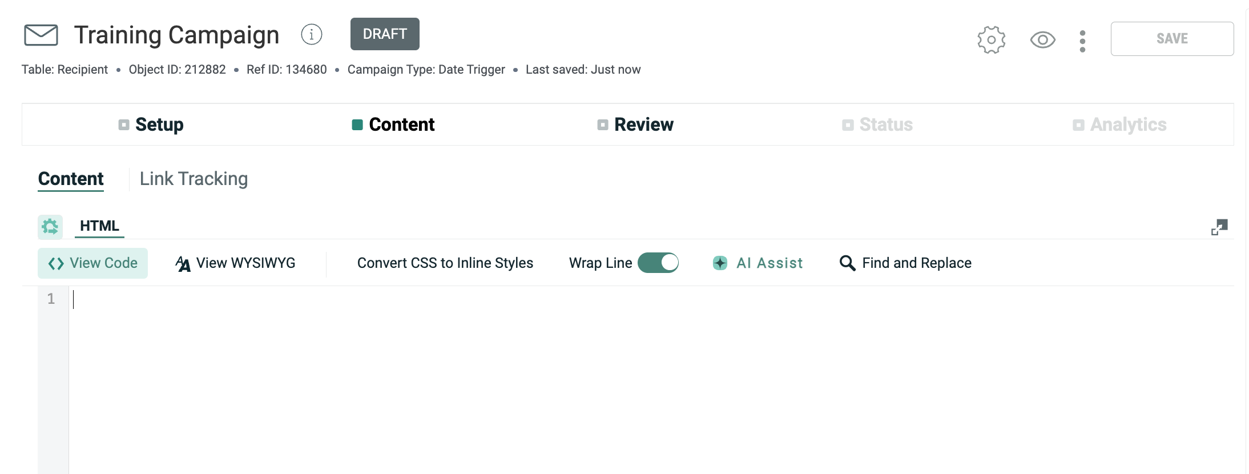Click the envelope email campaign icon
The height and width of the screenshot is (474, 1249).
coord(41,35)
